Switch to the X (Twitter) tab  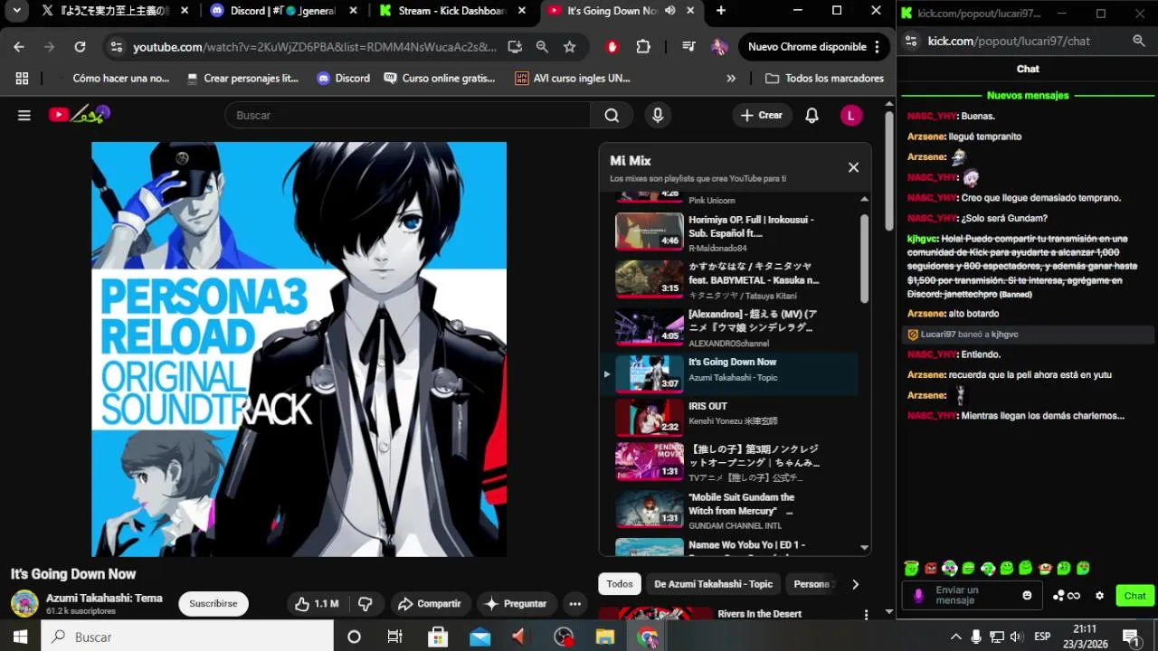coord(113,11)
